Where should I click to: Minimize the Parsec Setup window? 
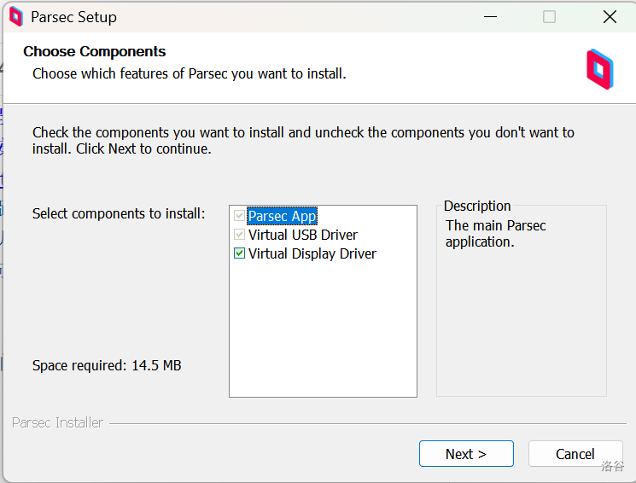click(x=490, y=16)
